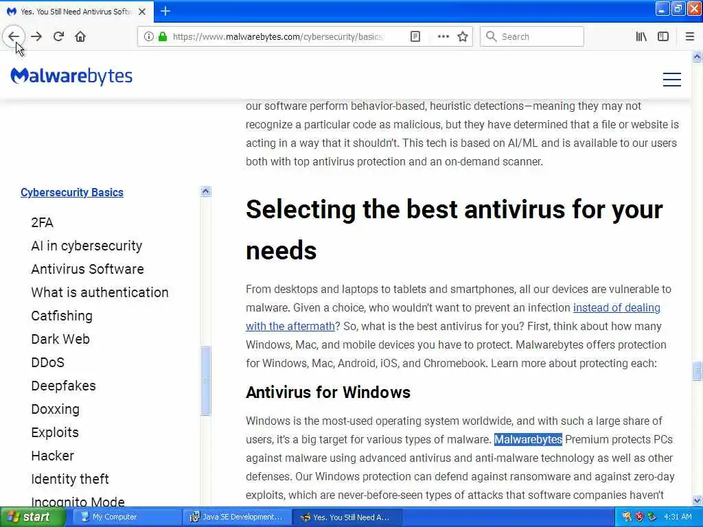703x527 pixels.
Task: Open the Identity theft sidebar item
Action: 70,478
